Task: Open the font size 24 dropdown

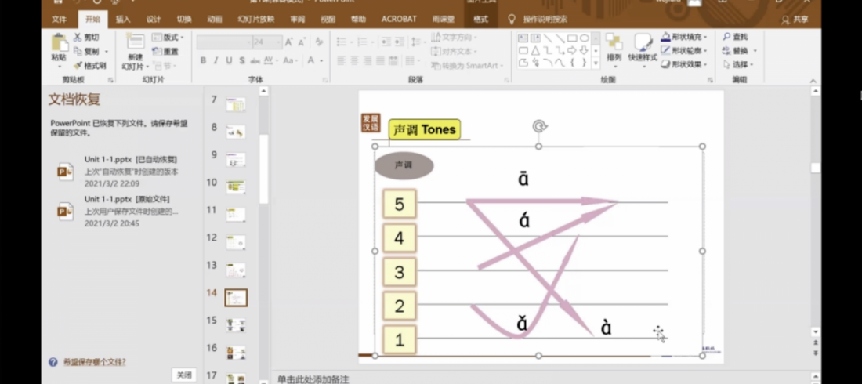Action: [278, 42]
